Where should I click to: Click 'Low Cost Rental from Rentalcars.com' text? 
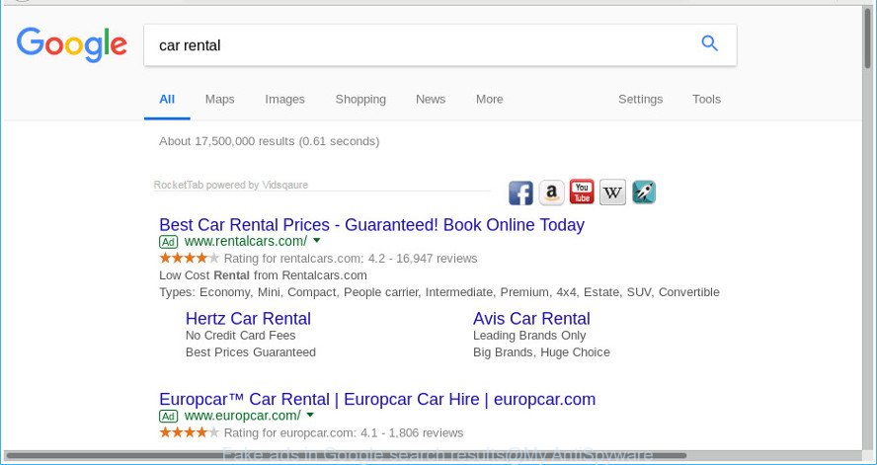[x=263, y=275]
